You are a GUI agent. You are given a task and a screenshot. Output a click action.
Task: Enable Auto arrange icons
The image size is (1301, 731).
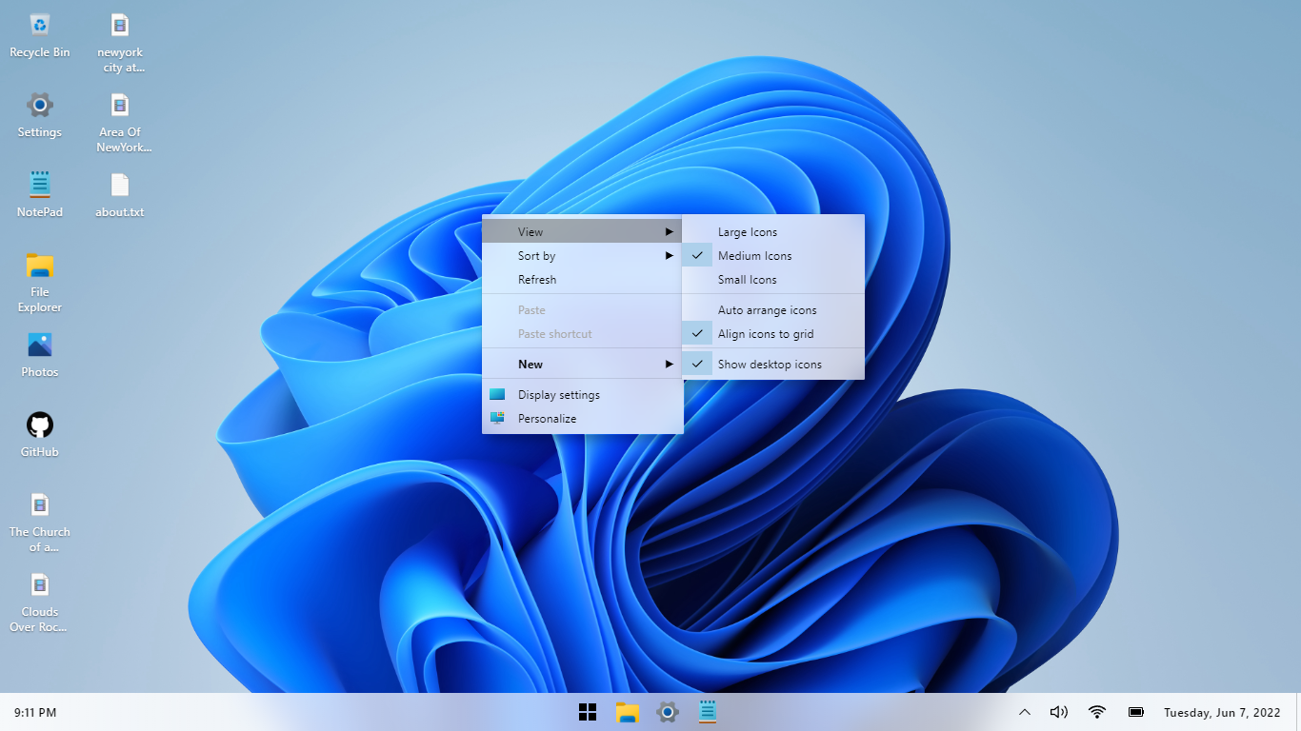(x=767, y=310)
